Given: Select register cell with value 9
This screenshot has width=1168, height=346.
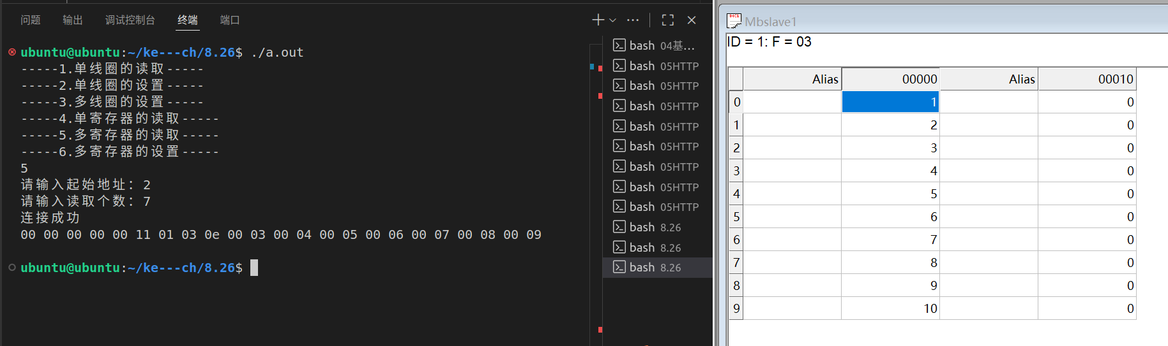Looking at the screenshot, I should (890, 285).
